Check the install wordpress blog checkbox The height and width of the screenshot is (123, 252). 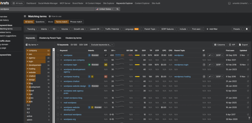tap(58, 98)
